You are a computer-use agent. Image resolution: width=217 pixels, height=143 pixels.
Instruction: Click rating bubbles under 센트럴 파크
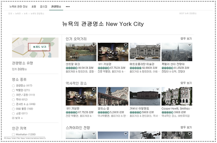point(72,68)
